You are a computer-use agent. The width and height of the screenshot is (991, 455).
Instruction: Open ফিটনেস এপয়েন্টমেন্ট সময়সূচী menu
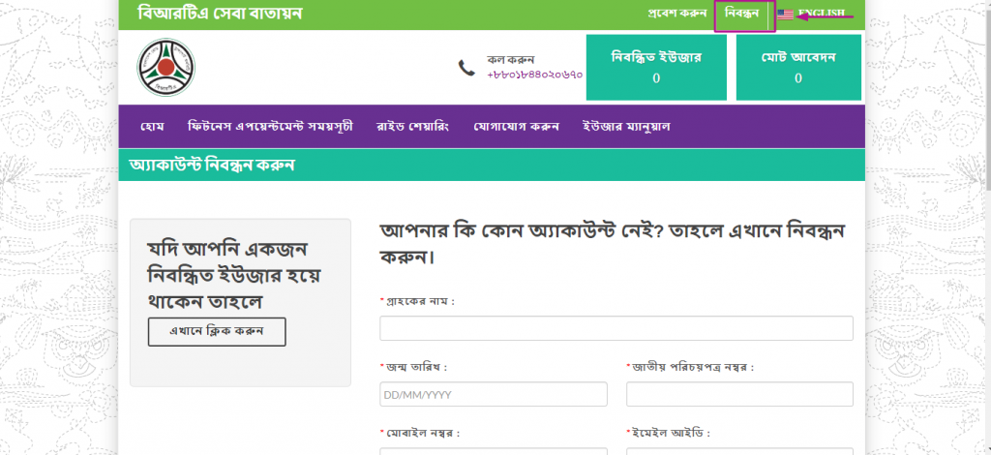click(x=270, y=127)
